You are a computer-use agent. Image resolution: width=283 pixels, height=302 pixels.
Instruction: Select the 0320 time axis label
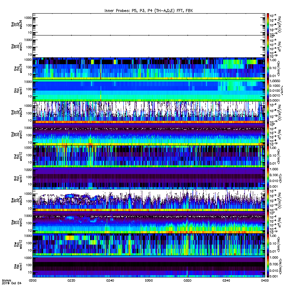tap(188, 280)
